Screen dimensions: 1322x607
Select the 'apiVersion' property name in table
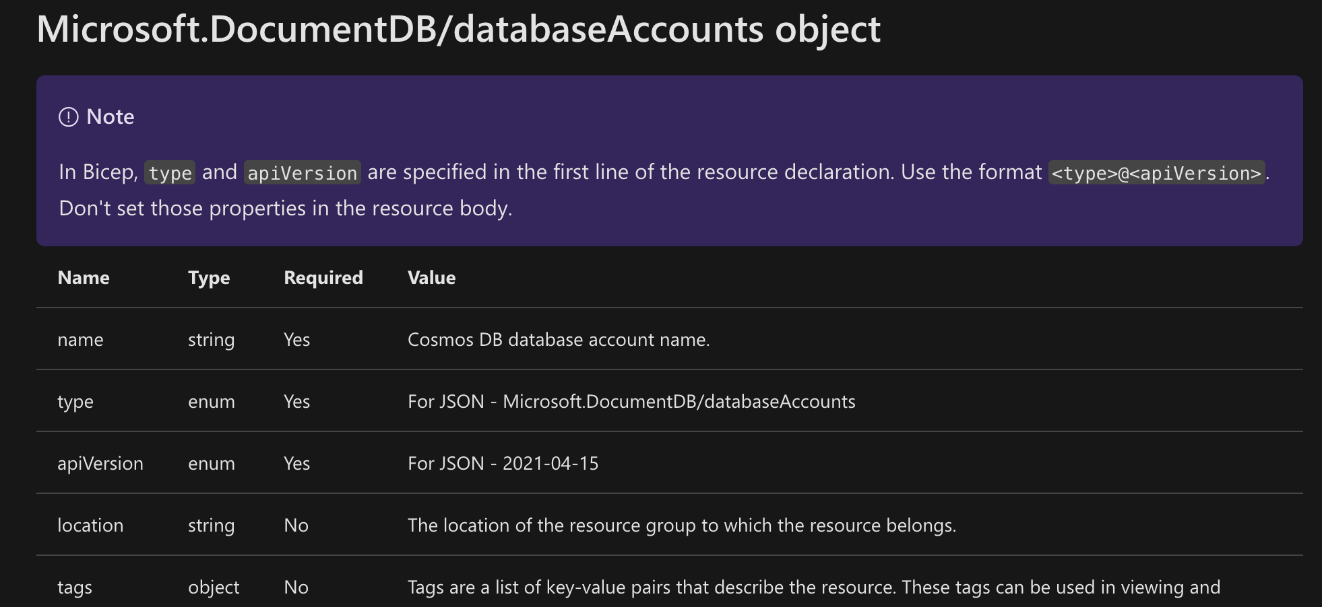coord(100,464)
